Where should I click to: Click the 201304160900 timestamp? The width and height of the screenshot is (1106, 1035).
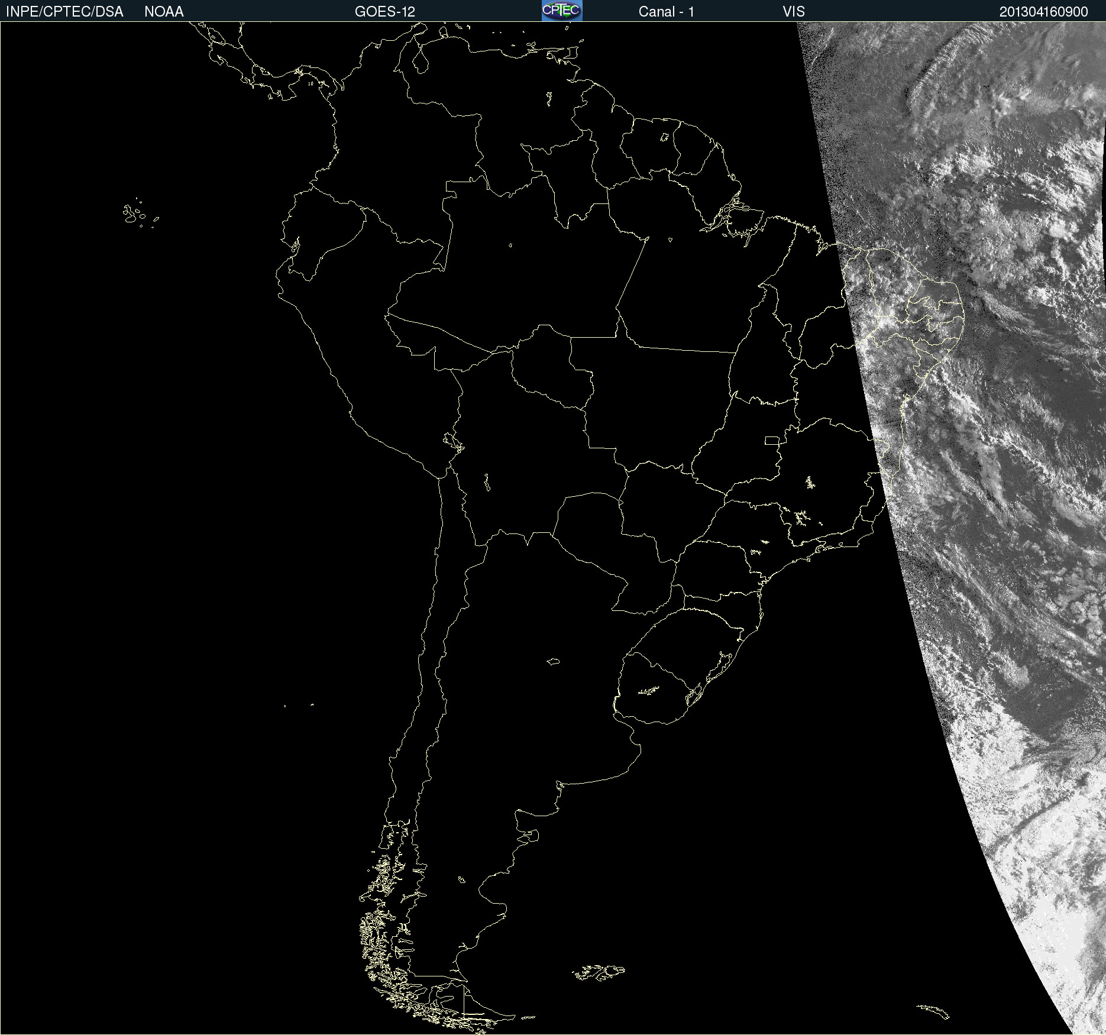coord(1044,12)
